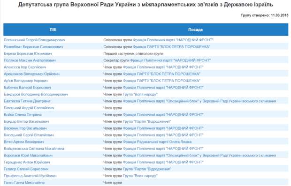
Task: Open Партія "Відродження" group link in Гєллєр row
Action: click(x=147, y=169)
